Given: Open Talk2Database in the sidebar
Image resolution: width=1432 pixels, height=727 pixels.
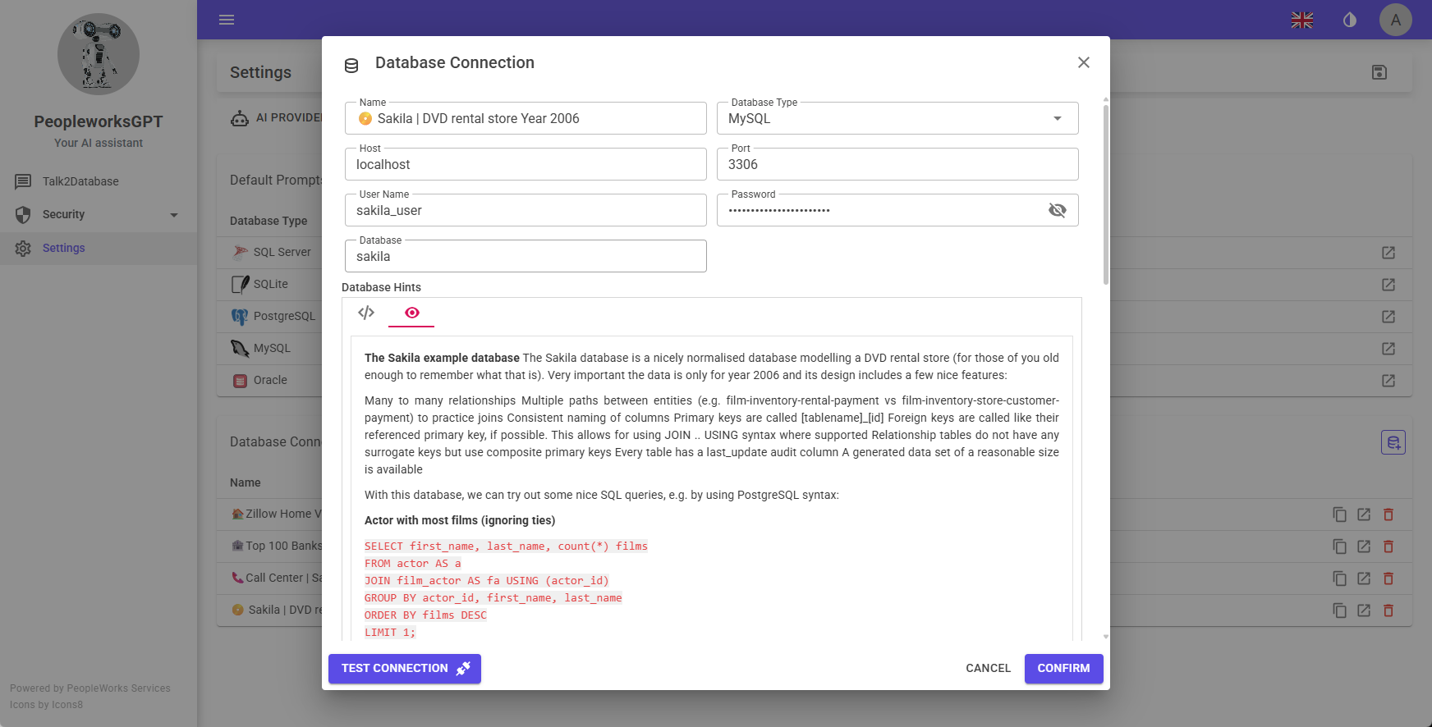Looking at the screenshot, I should click(99, 181).
